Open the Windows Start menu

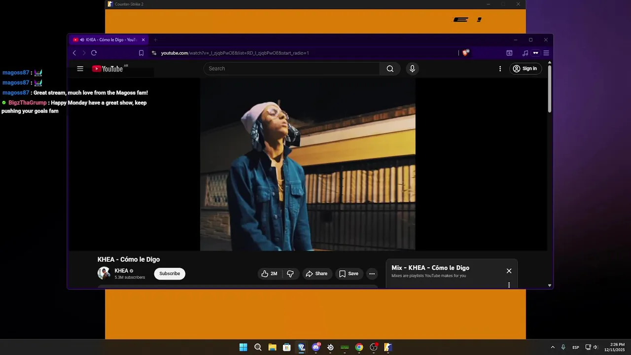(x=243, y=347)
